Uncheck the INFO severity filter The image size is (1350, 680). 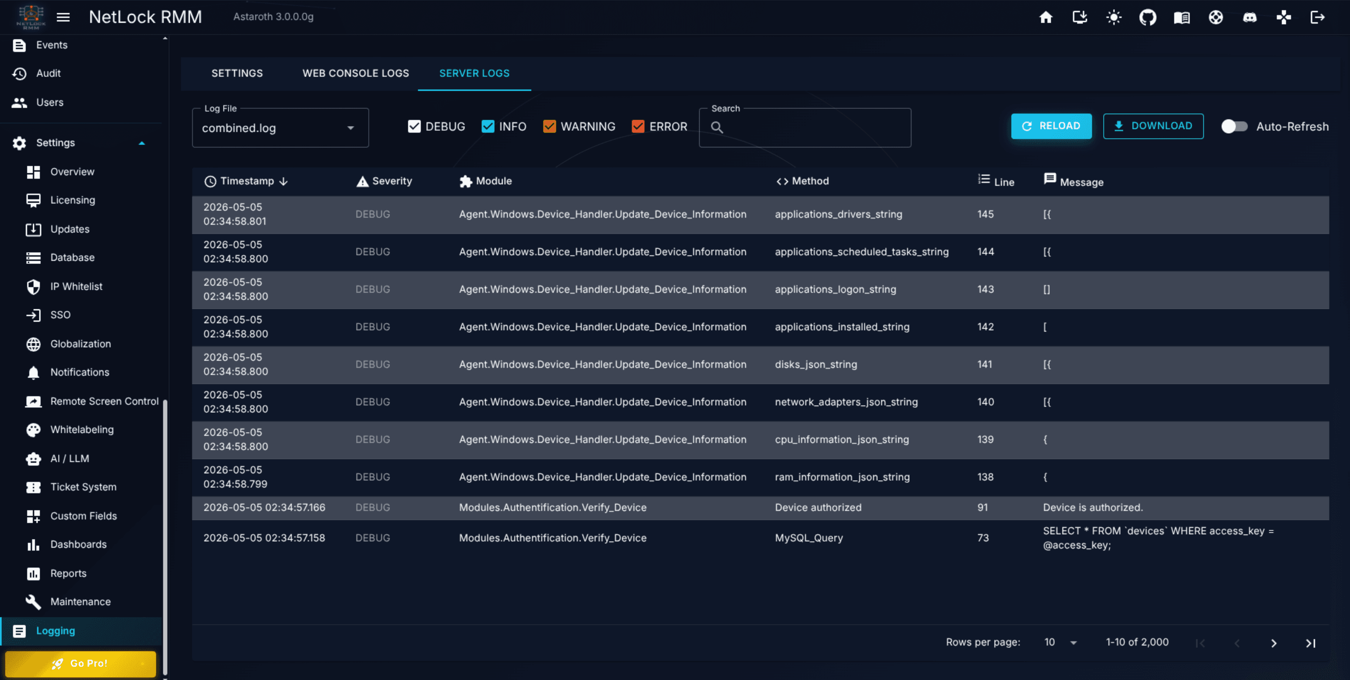pos(488,127)
